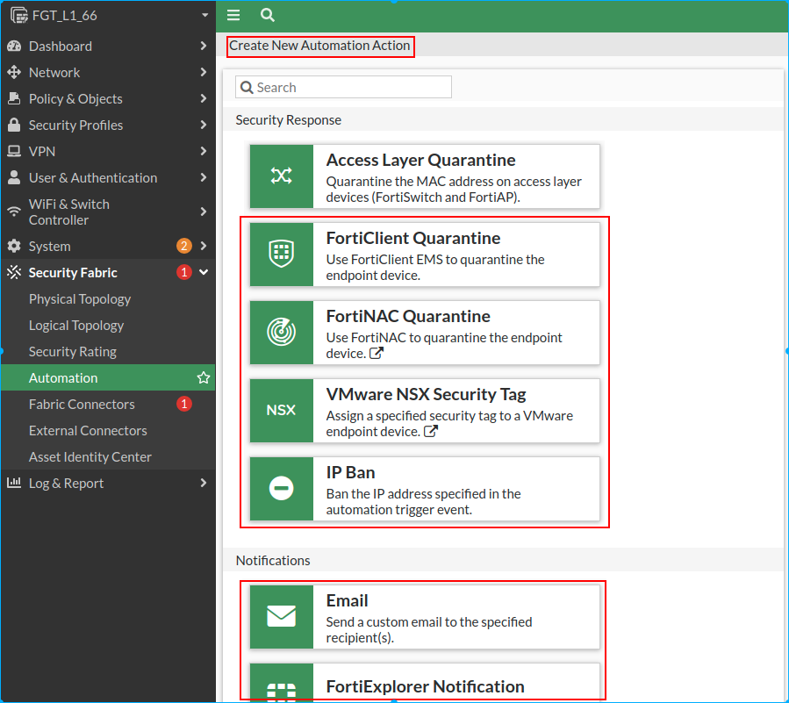Image resolution: width=789 pixels, height=703 pixels.
Task: Click the Access Layer Quarantine shuffle icon
Action: pyautogui.click(x=281, y=176)
